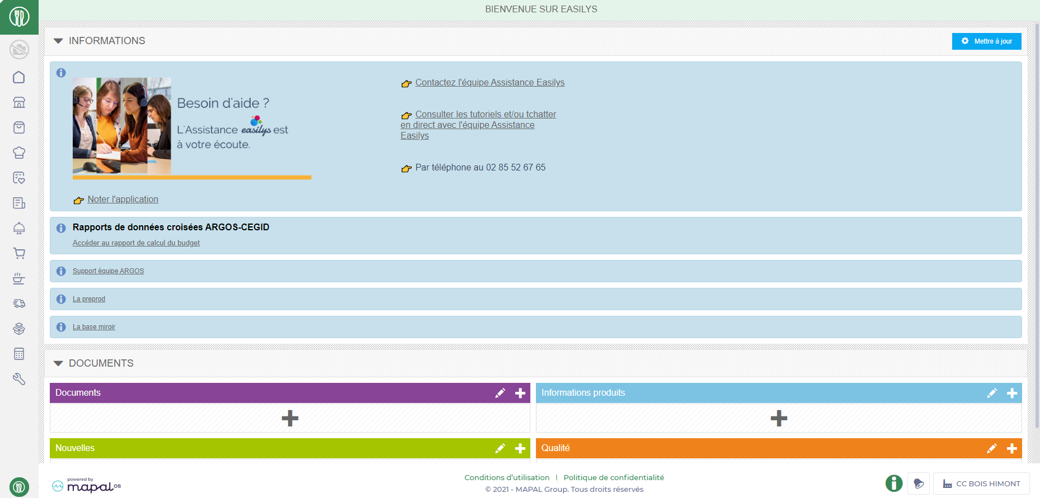
Task: Open the CC BOIS HIMONT site selector
Action: (981, 483)
